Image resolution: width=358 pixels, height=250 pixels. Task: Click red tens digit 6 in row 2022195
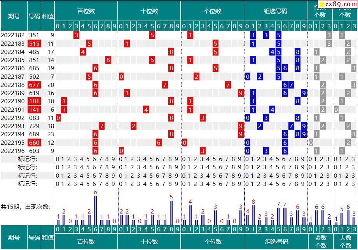pos(159,142)
